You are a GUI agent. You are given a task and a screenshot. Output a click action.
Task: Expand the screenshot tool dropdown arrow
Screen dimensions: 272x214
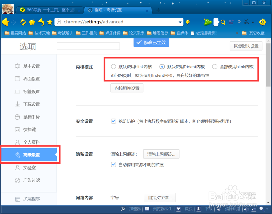click(253, 22)
